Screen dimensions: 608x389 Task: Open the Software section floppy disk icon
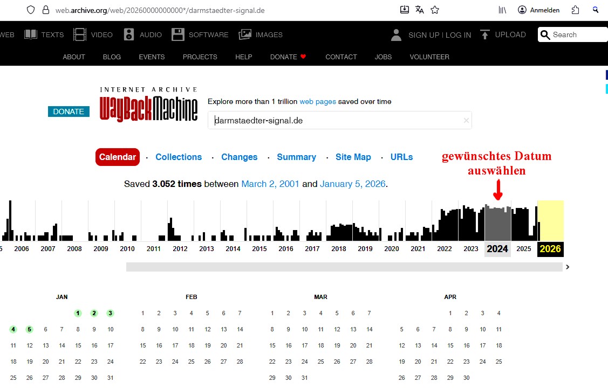click(x=178, y=34)
